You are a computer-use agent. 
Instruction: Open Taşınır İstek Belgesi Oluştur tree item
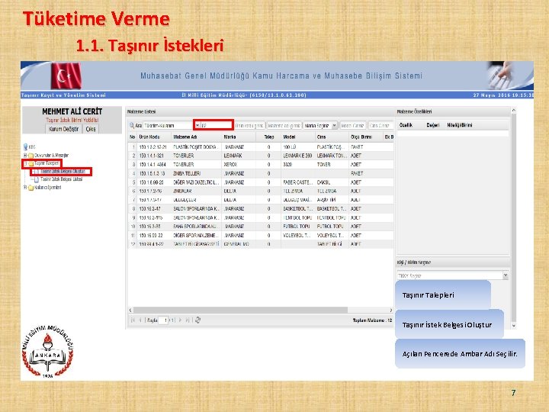coord(63,172)
